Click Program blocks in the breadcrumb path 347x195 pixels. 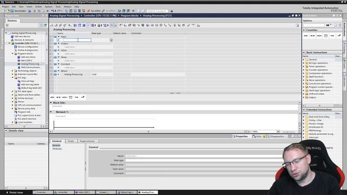click(130, 16)
